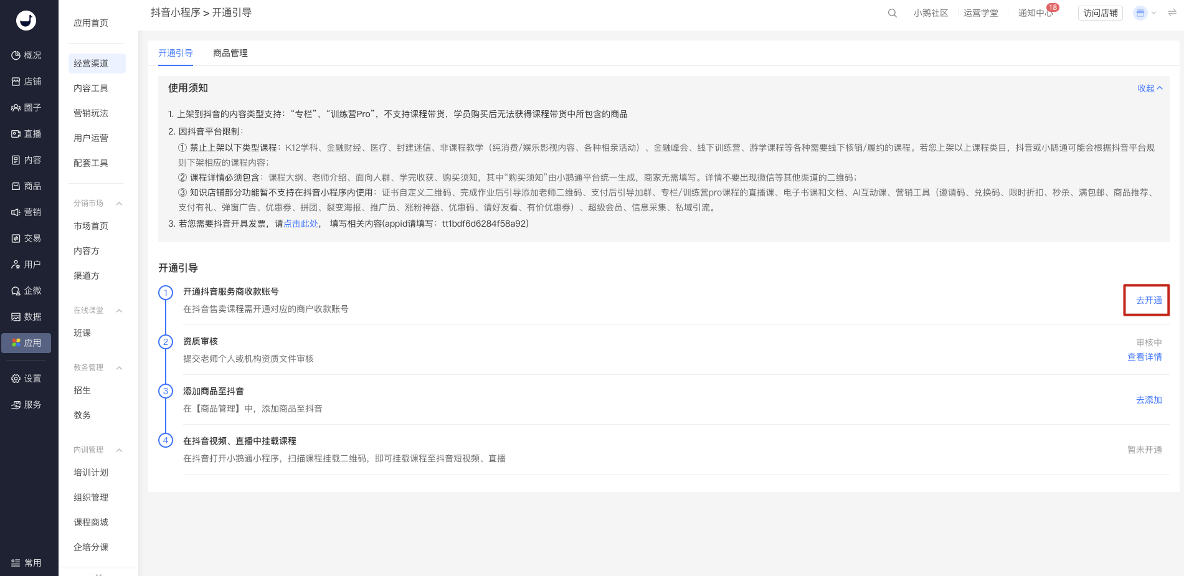Image resolution: width=1184 pixels, height=576 pixels.
Task: Open 交易 transactions section in sidebar
Action: pos(26,238)
